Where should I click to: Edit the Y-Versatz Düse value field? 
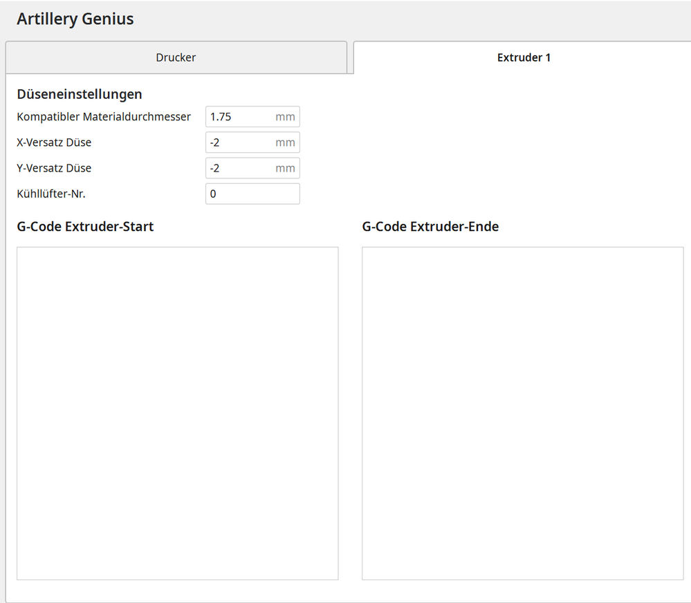coord(252,168)
